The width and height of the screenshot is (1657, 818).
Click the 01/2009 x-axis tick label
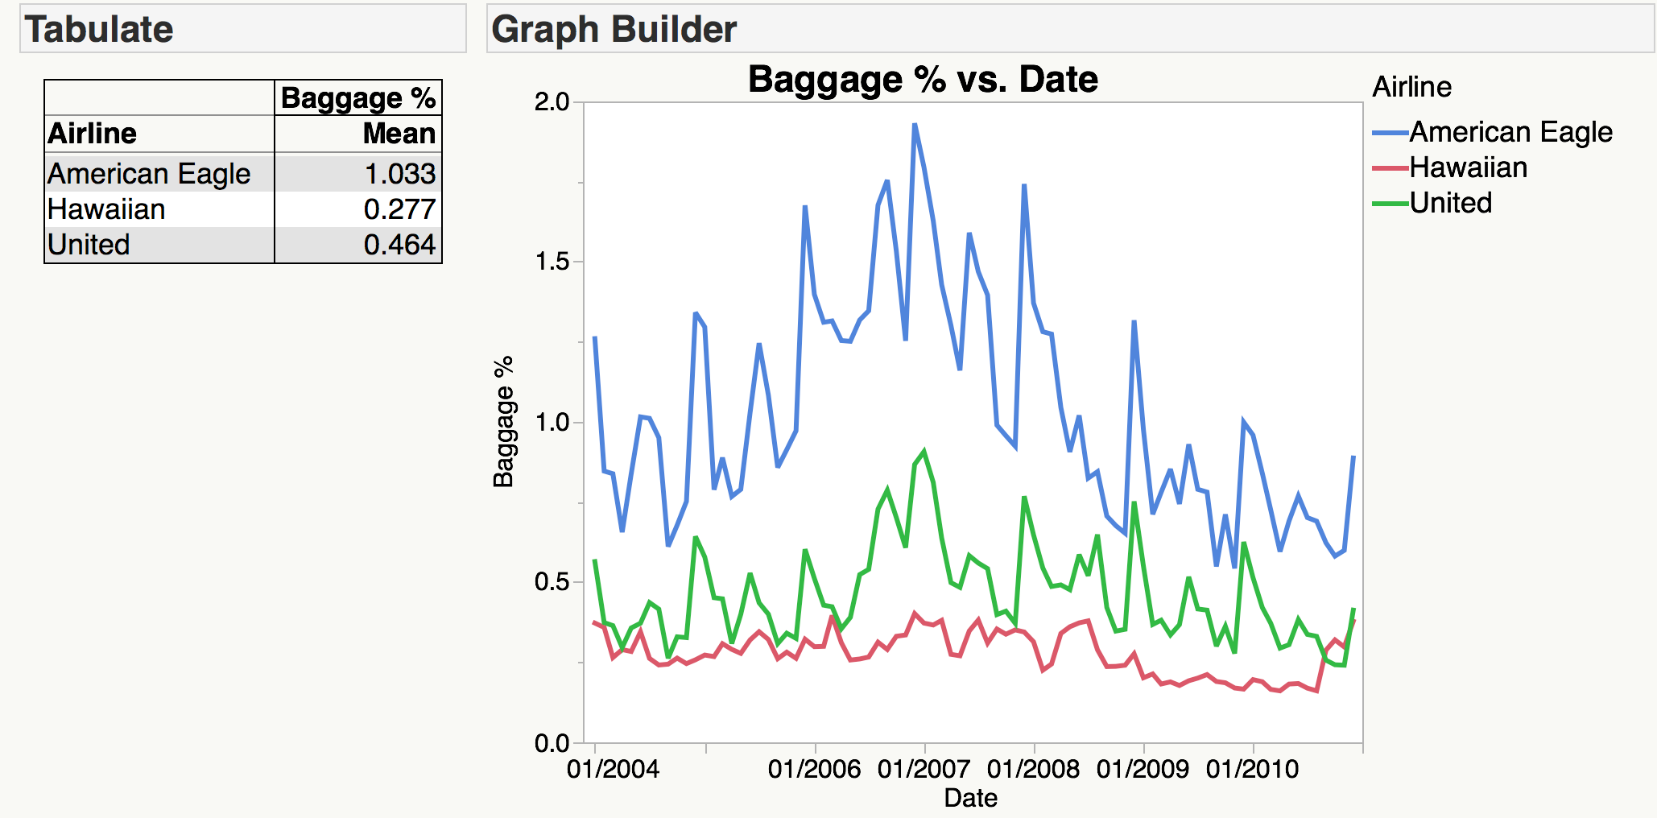[1143, 769]
